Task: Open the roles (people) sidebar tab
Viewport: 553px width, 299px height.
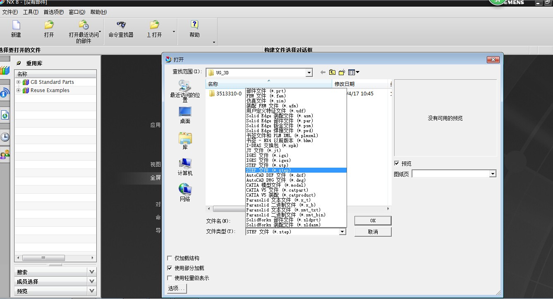Action: pyautogui.click(x=5, y=155)
